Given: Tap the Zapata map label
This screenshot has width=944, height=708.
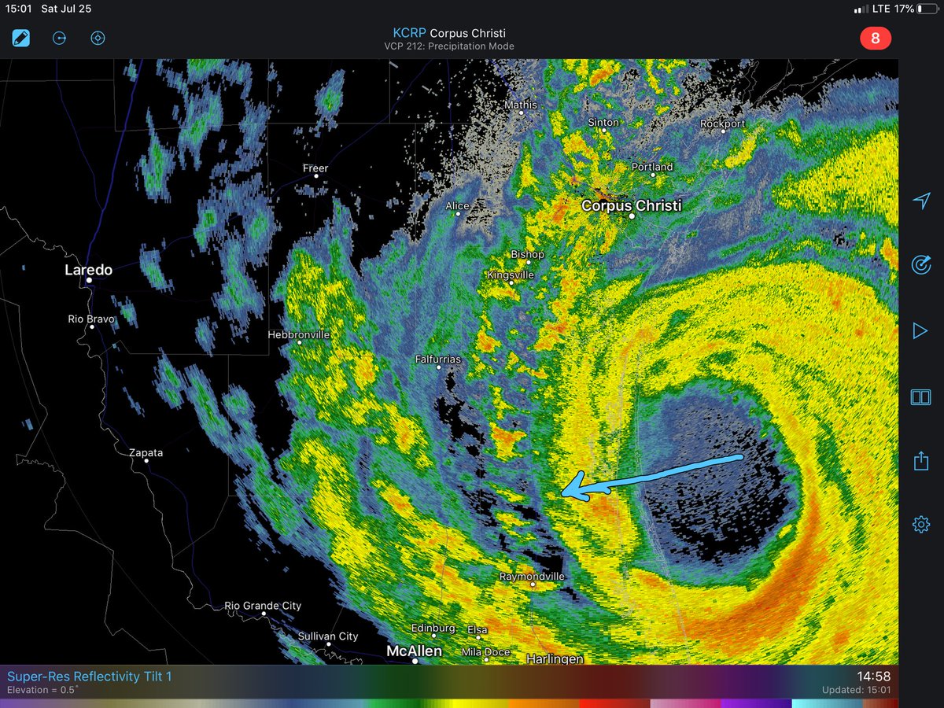Looking at the screenshot, I should click(146, 454).
